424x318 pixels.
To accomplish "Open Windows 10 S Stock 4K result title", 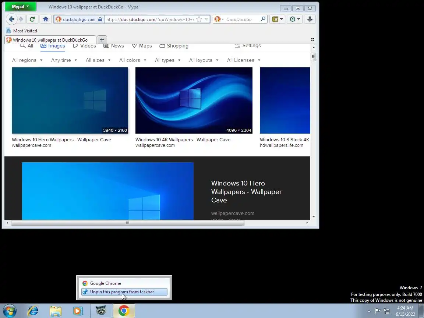I will [285, 139].
